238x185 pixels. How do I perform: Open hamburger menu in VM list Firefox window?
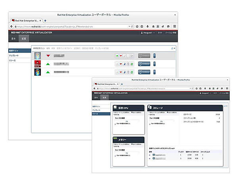[x=175, y=27]
